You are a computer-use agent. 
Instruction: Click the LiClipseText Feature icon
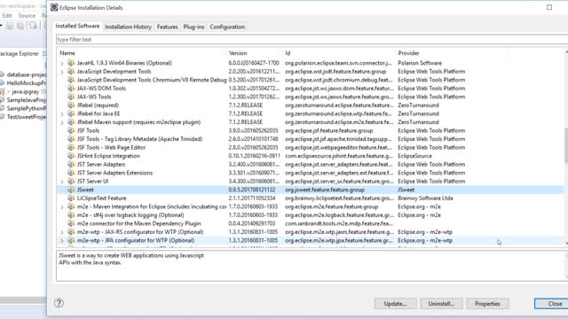(71, 198)
